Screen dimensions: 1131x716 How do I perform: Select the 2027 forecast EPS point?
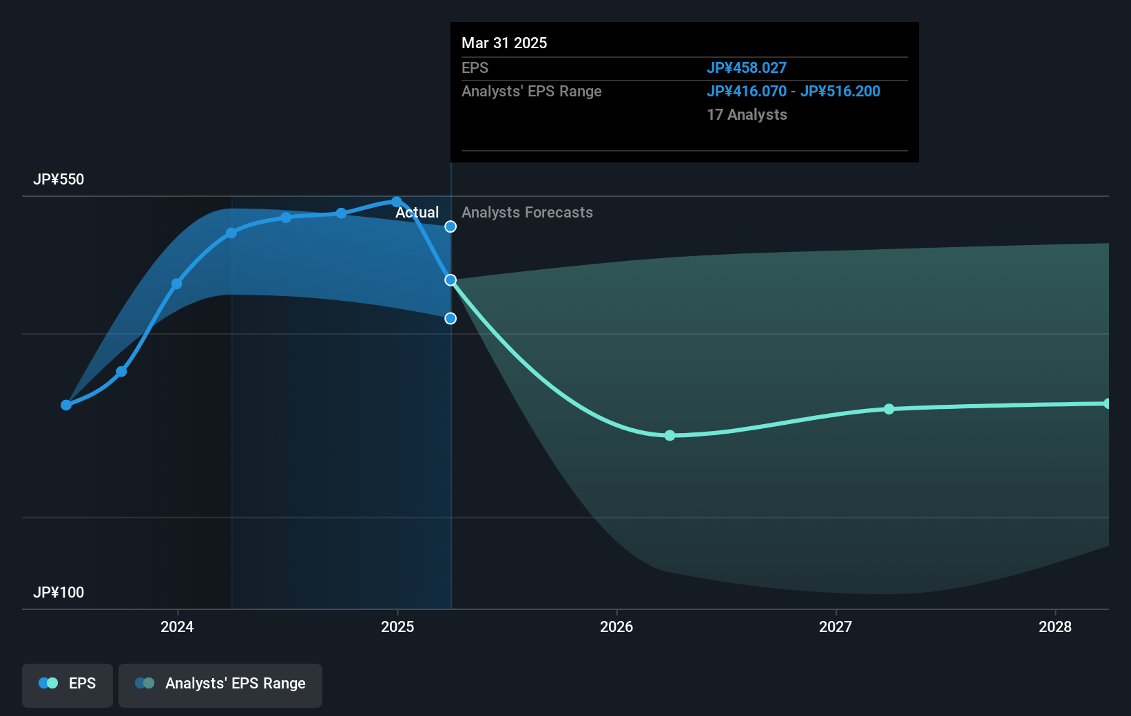click(889, 409)
